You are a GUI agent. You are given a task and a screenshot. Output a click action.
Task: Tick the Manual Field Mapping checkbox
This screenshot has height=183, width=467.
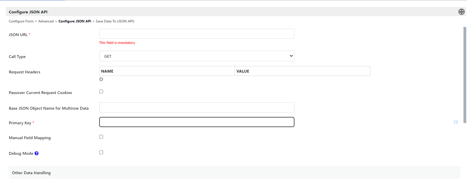101,137
